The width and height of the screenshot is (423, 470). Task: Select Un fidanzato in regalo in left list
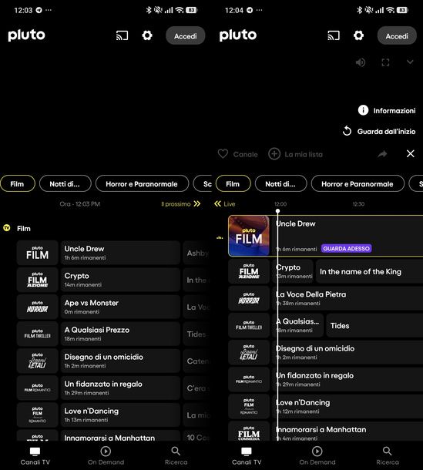coord(120,388)
